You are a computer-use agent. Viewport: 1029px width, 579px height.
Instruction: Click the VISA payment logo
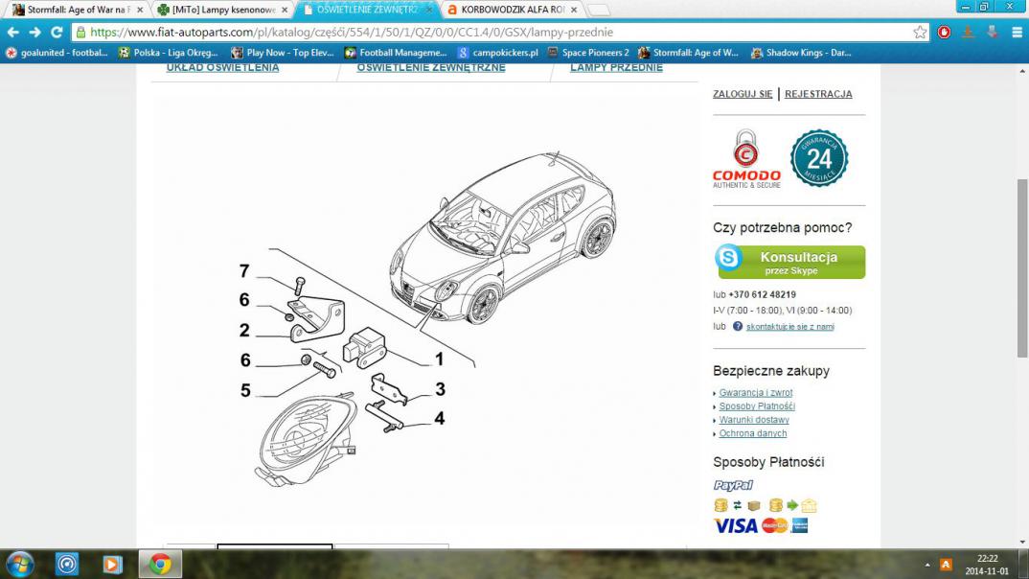736,526
